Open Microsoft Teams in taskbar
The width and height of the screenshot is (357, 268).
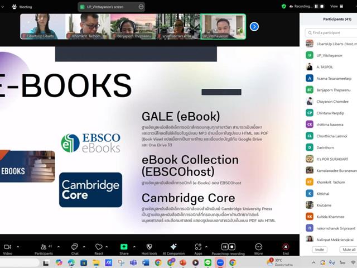(133, 262)
